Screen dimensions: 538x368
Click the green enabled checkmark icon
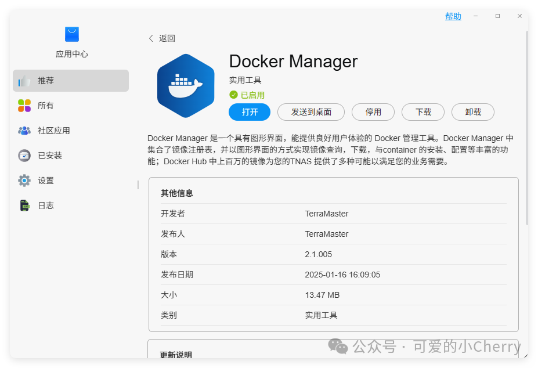point(234,95)
